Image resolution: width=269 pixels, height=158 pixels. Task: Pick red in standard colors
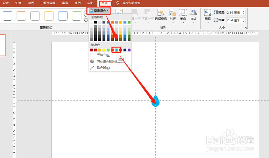tap(96, 50)
